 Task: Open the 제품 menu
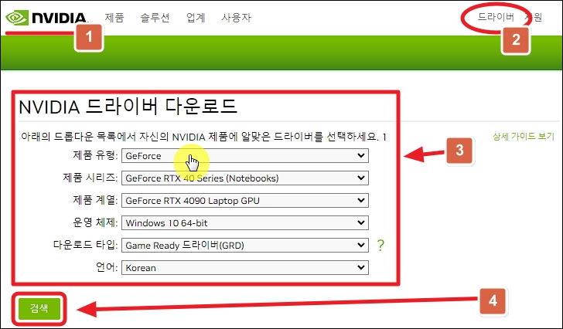click(x=114, y=18)
